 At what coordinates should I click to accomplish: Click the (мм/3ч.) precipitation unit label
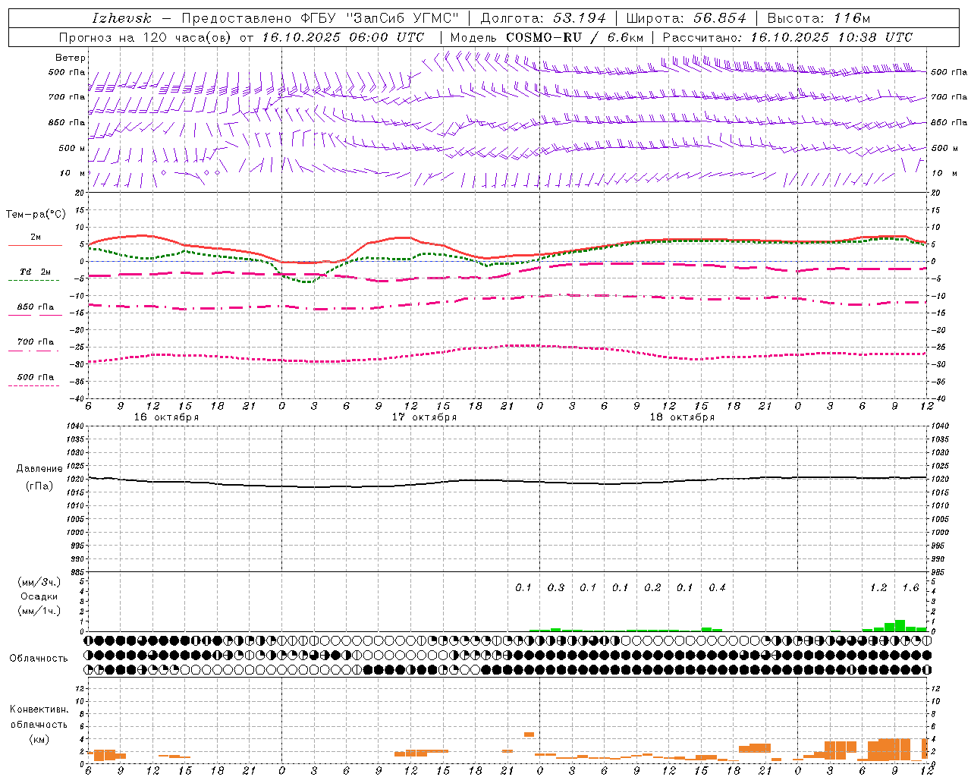[x=39, y=582]
